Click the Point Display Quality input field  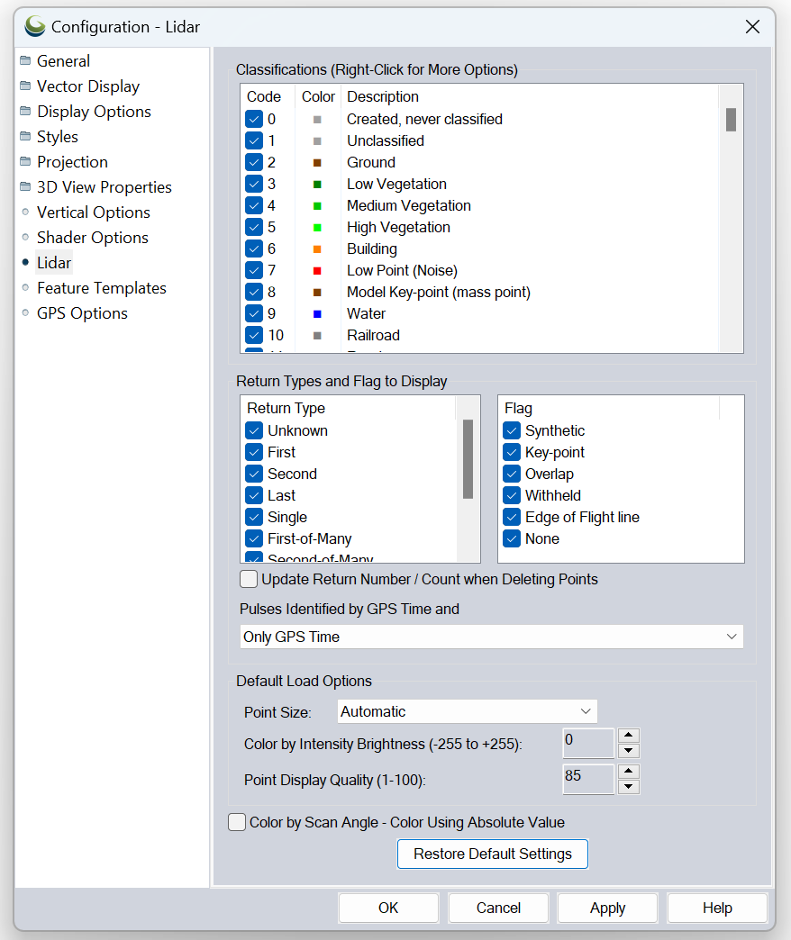(x=588, y=780)
